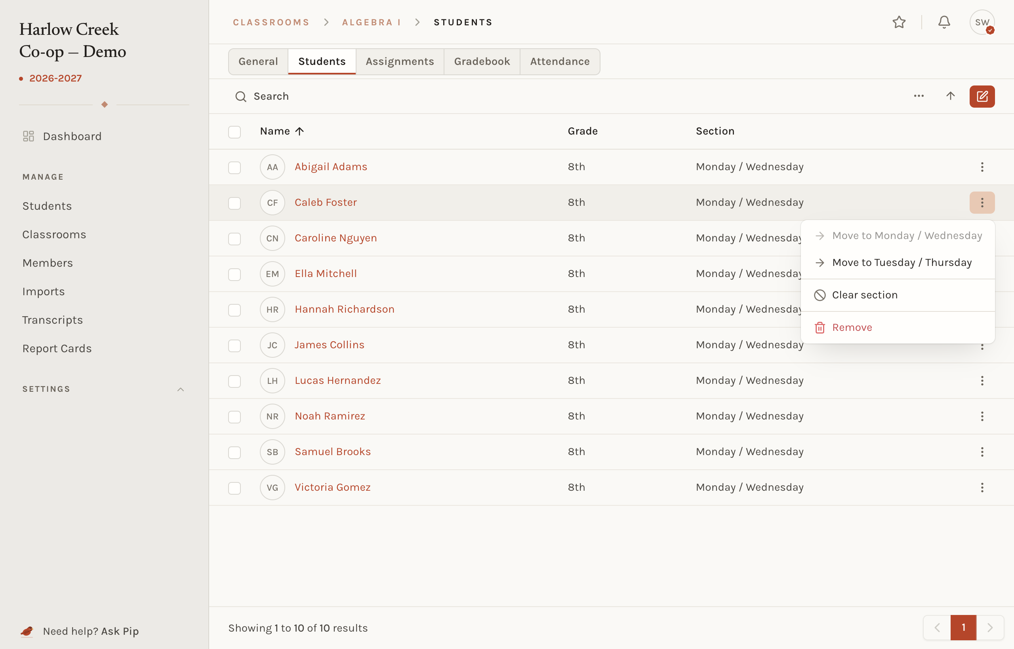
Task: Open the horizontal more options menu
Action: tap(919, 96)
